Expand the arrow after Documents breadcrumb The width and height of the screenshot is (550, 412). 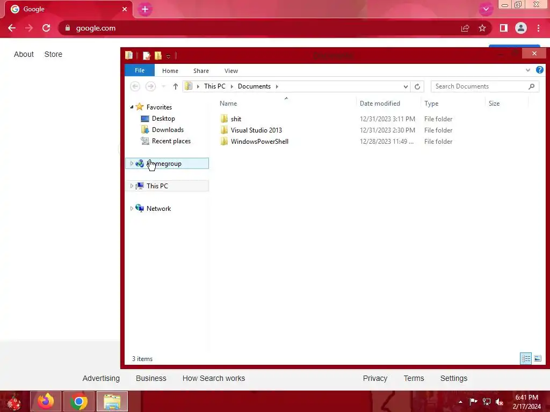tap(277, 86)
